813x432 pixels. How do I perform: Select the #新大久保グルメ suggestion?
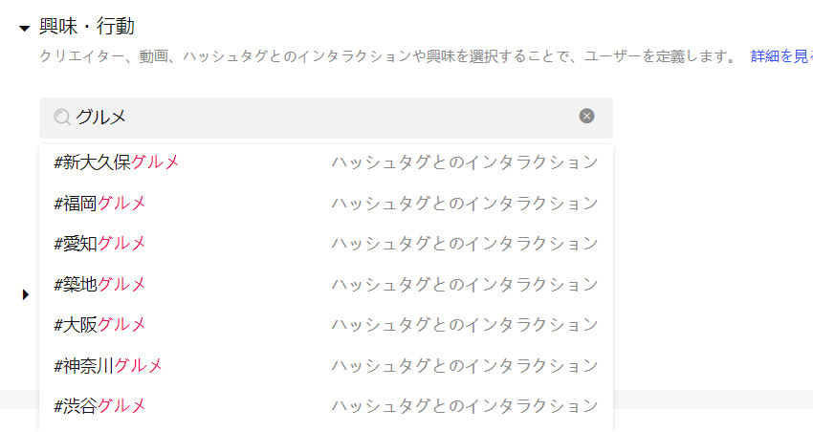click(x=325, y=162)
